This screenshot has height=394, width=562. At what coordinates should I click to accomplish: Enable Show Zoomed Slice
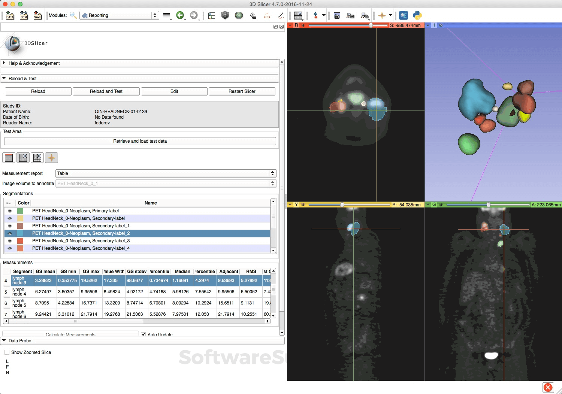[x=7, y=352]
